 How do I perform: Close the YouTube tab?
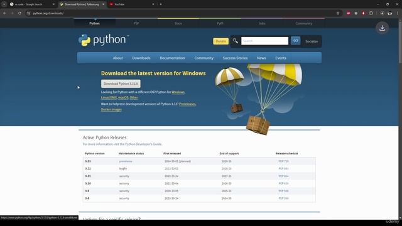pyautogui.click(x=153, y=4)
